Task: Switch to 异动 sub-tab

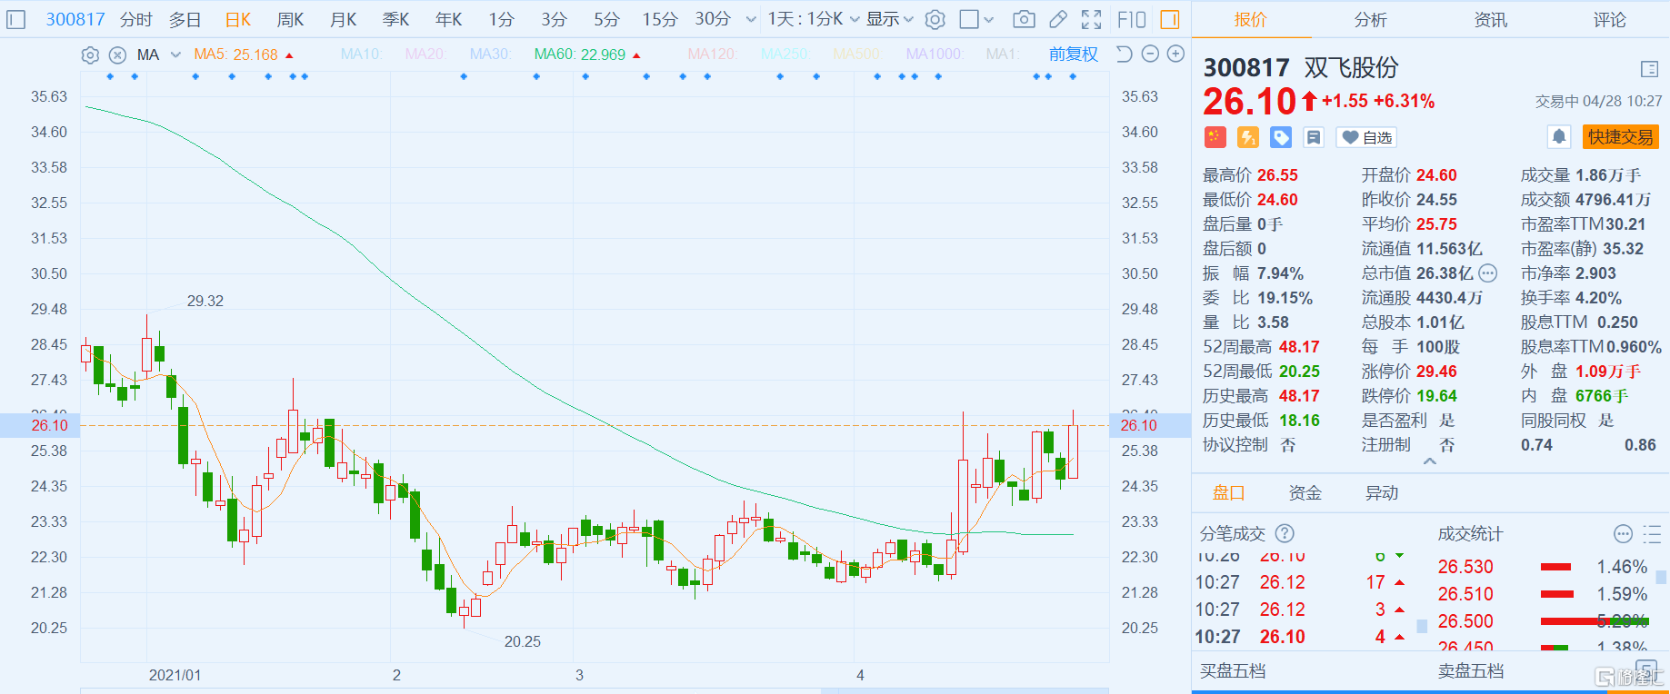Action: pyautogui.click(x=1382, y=493)
